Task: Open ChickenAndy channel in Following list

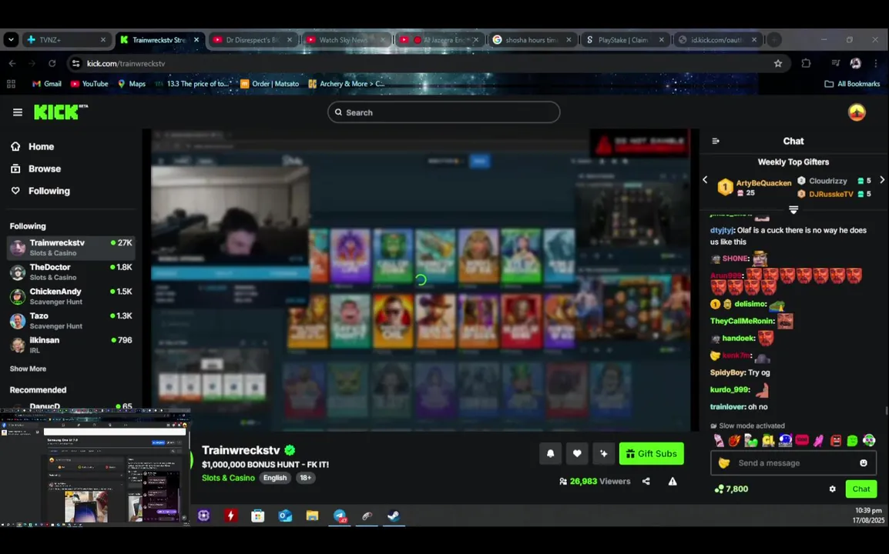Action: click(71, 297)
